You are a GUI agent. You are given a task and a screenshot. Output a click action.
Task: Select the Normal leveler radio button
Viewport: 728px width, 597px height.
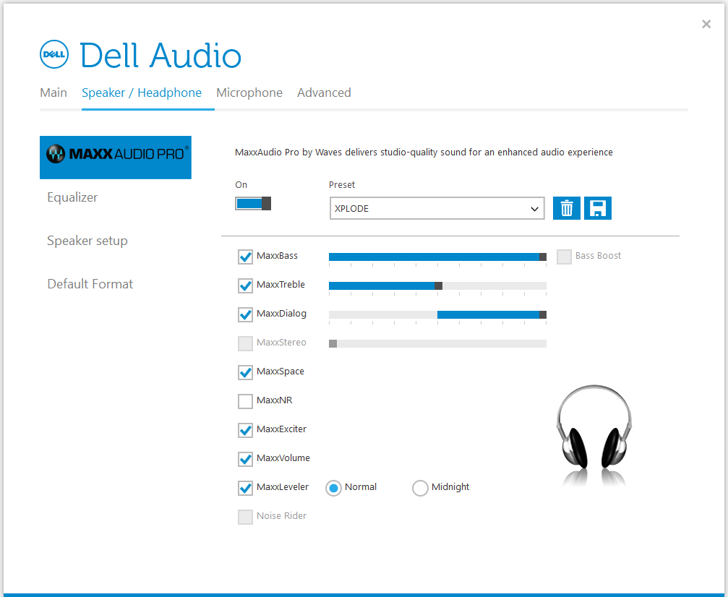pyautogui.click(x=333, y=488)
